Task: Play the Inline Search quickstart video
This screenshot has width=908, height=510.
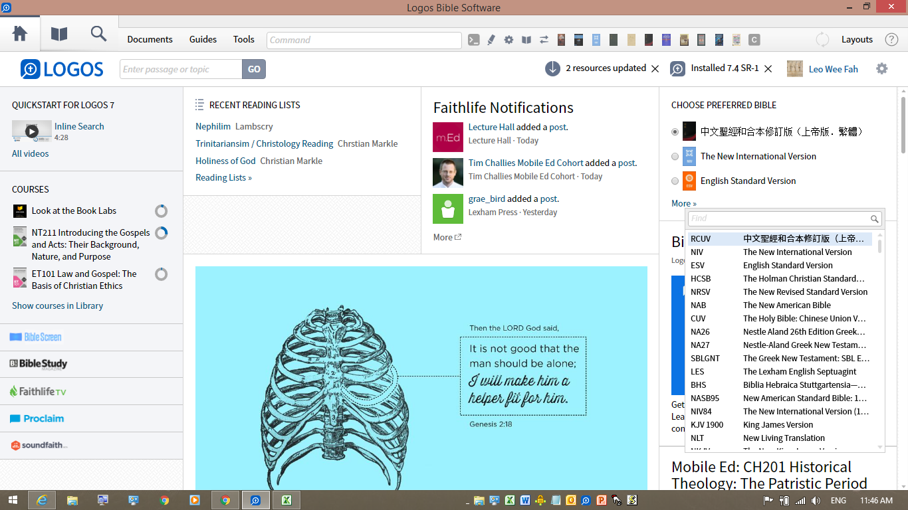Action: (x=31, y=131)
